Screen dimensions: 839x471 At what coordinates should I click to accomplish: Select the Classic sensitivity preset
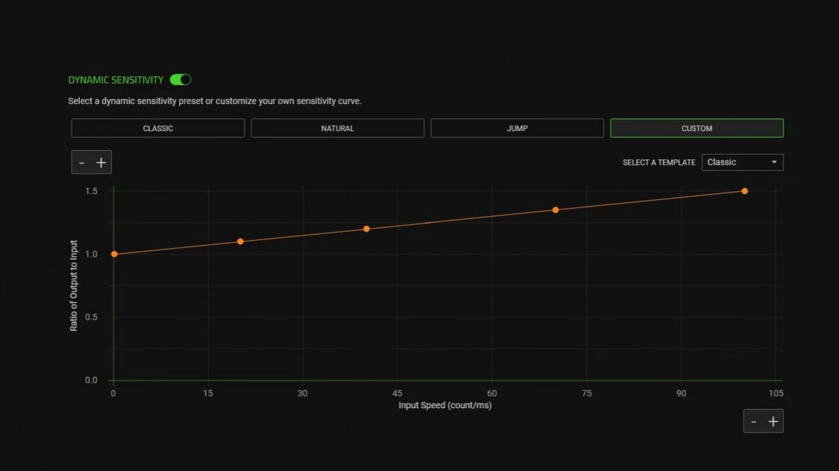(158, 128)
